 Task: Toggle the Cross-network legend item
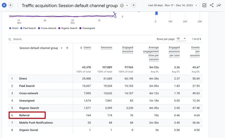tap(47, 28)
